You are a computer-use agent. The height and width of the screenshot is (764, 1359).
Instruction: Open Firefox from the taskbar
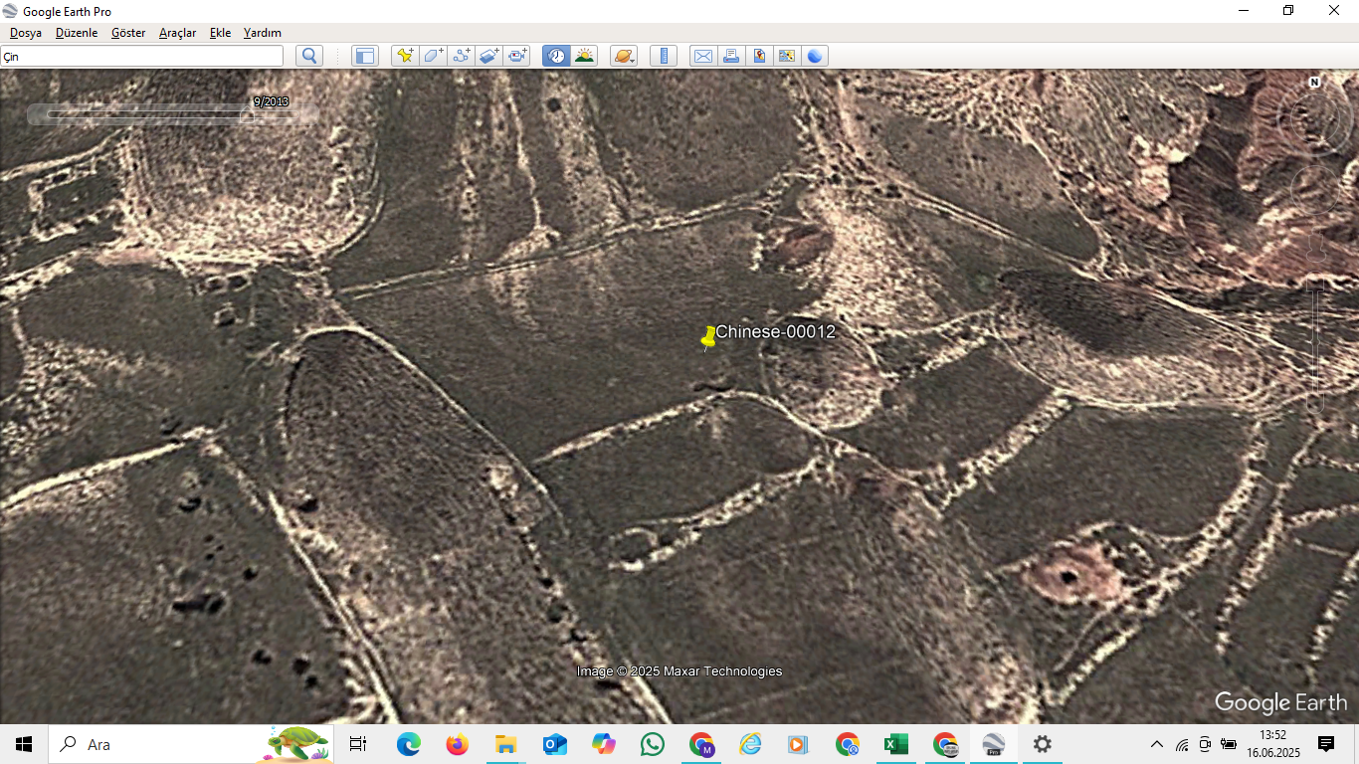click(x=457, y=744)
